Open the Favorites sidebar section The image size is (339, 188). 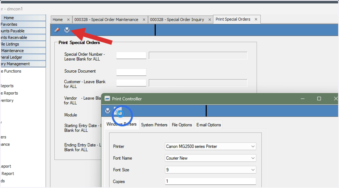pyautogui.click(x=23, y=24)
